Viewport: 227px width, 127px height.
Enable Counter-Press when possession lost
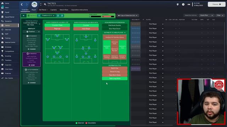click(x=57, y=25)
